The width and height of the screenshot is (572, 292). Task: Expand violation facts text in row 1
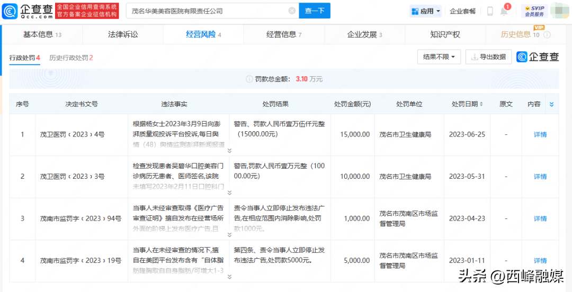(229, 151)
